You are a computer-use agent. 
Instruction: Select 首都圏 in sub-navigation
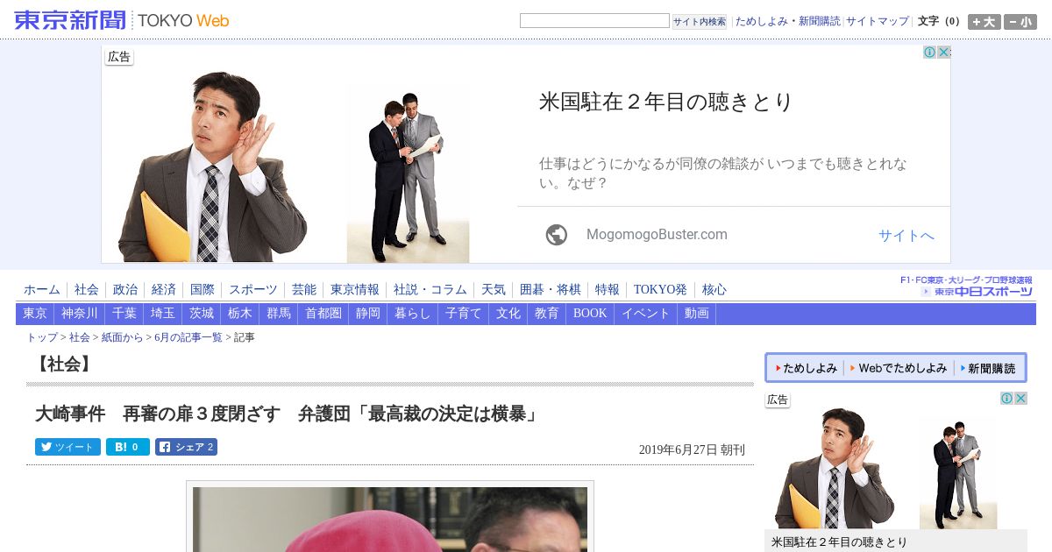click(x=323, y=314)
